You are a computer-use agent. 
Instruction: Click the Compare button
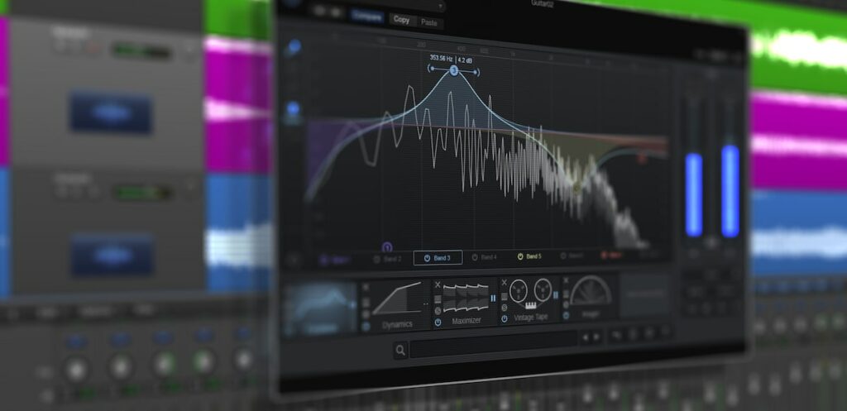pyautogui.click(x=366, y=16)
